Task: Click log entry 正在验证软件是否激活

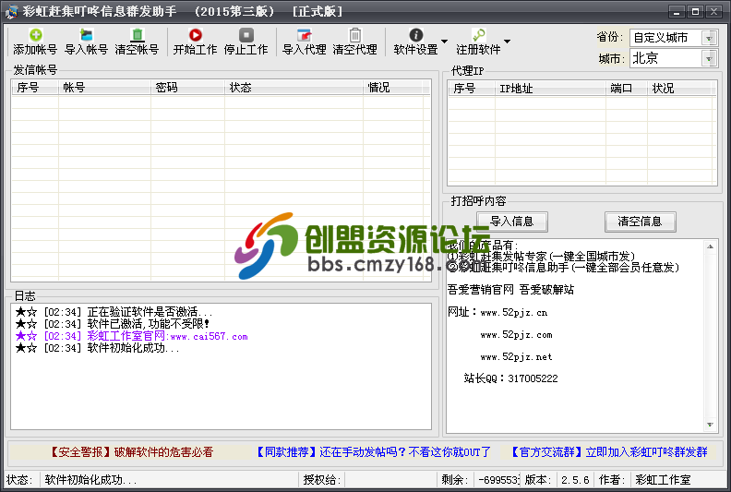Action: [x=114, y=311]
